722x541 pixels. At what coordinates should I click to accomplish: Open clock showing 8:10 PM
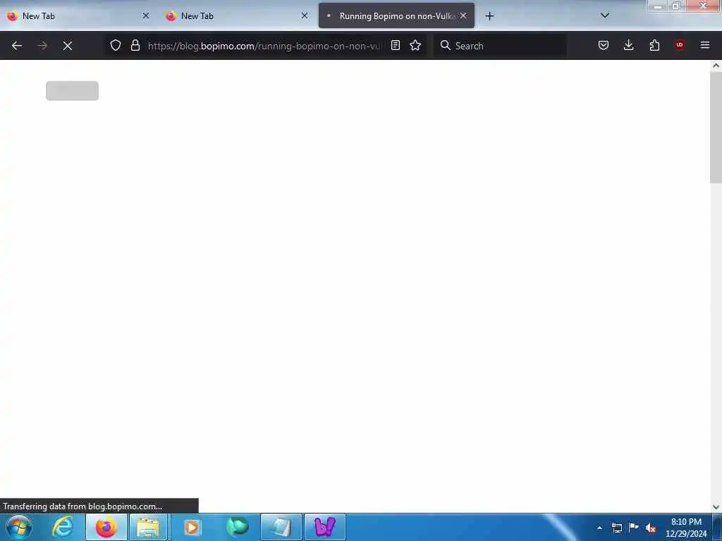tap(686, 528)
